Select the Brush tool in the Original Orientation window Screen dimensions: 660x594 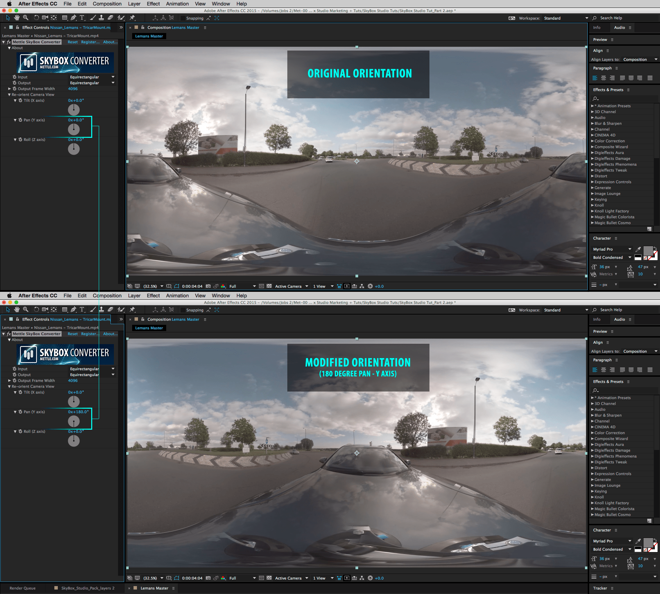[x=93, y=18]
